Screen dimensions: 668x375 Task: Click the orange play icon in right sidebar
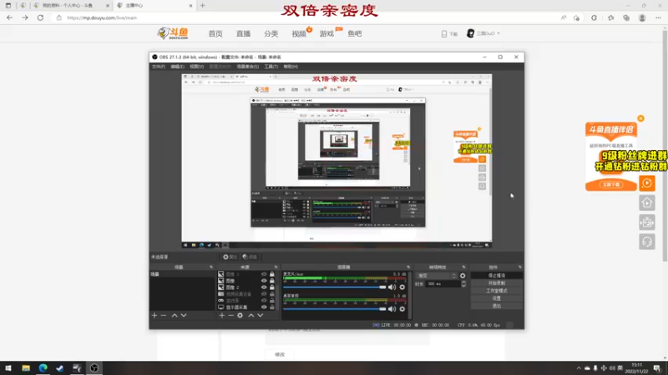click(647, 183)
